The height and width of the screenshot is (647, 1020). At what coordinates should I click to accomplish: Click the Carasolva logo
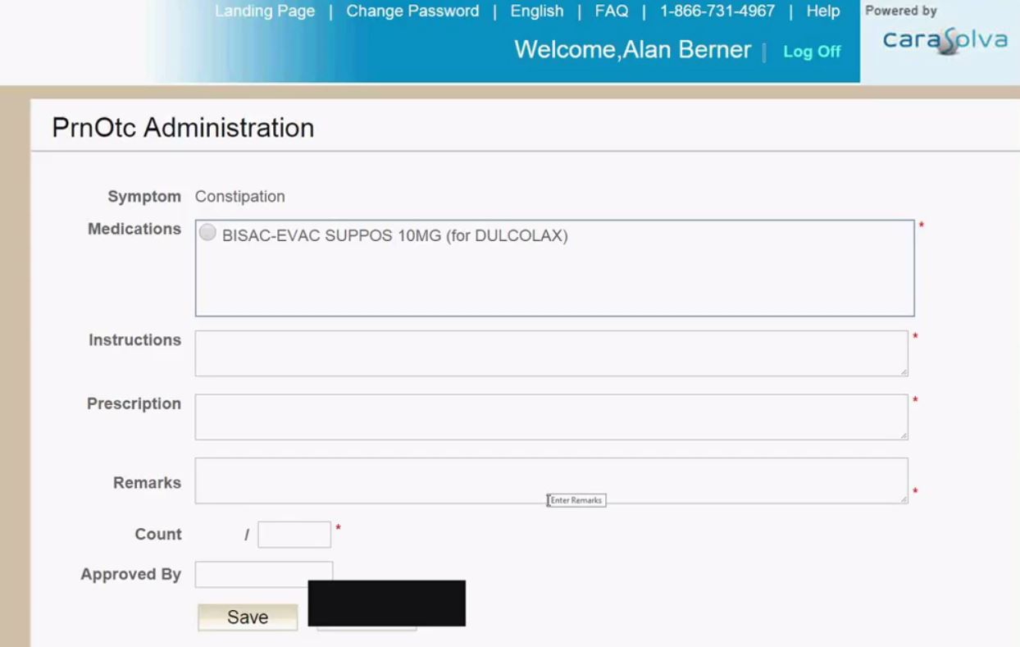[945, 41]
